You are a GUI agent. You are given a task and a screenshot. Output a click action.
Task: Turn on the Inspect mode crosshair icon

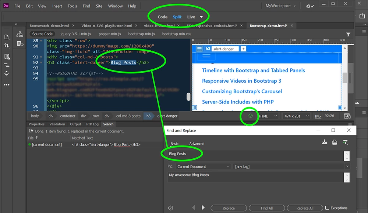click(7, 73)
